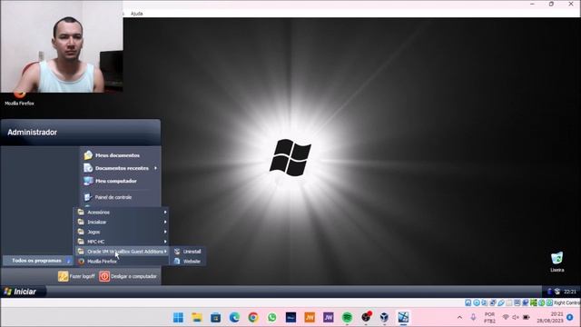Open Google Chrome from taskbar

pos(253,317)
